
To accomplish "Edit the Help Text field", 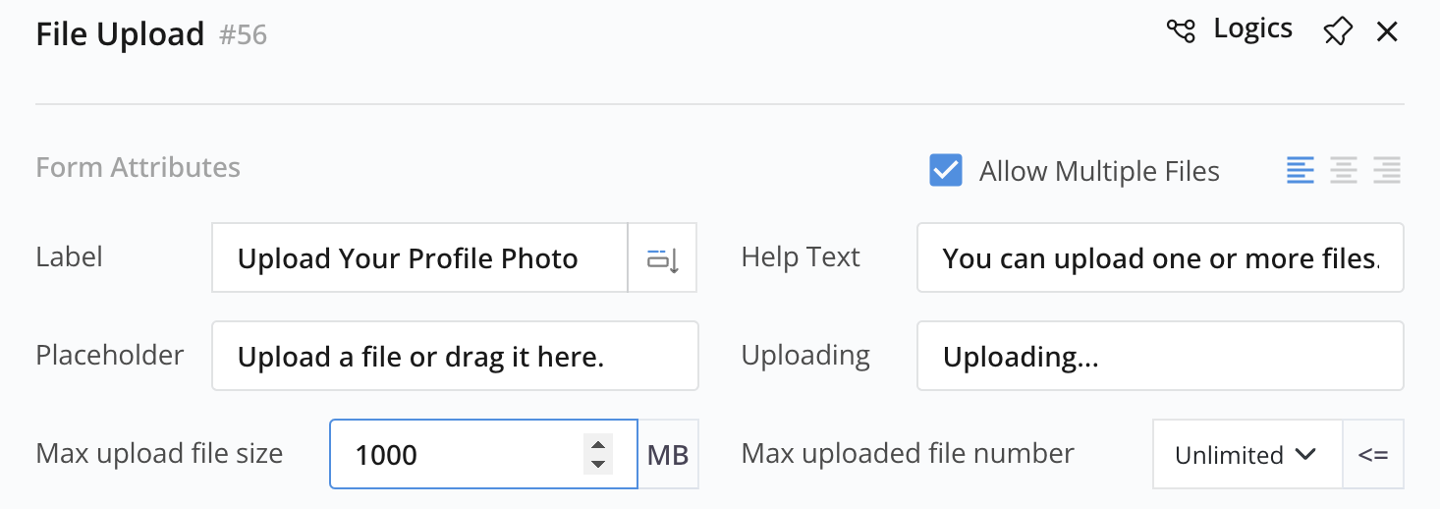I will coord(1159,258).
